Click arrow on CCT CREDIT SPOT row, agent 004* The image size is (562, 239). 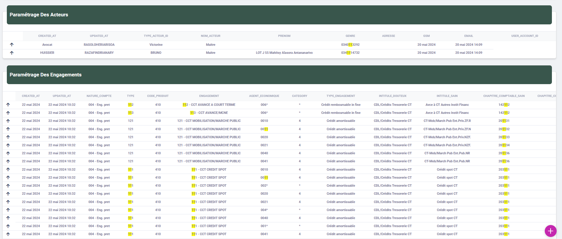[x=8, y=210]
